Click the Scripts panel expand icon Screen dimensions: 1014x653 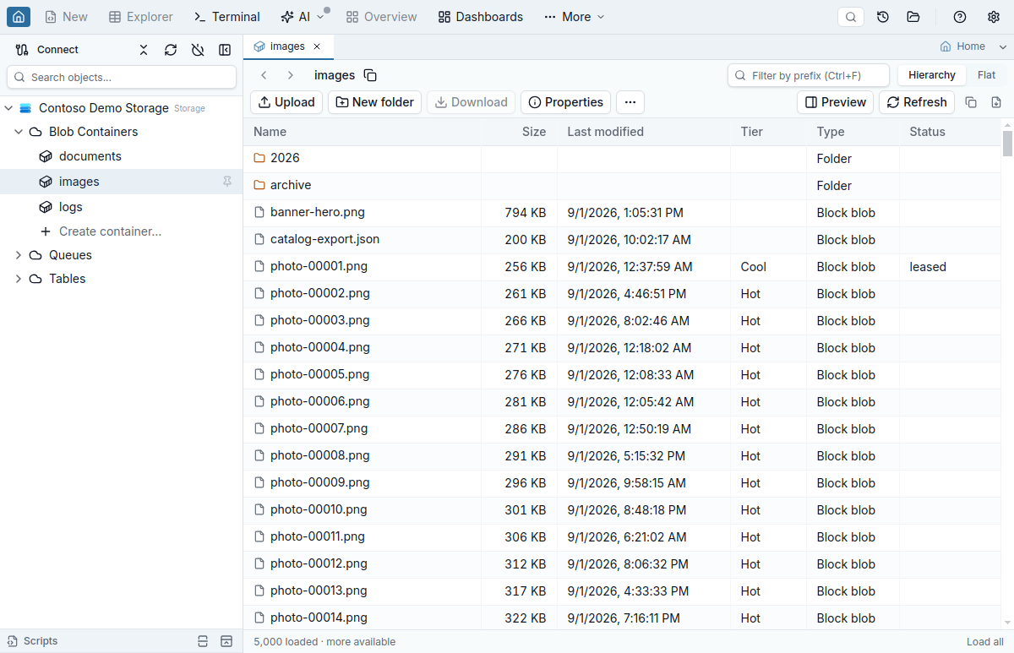pos(226,641)
